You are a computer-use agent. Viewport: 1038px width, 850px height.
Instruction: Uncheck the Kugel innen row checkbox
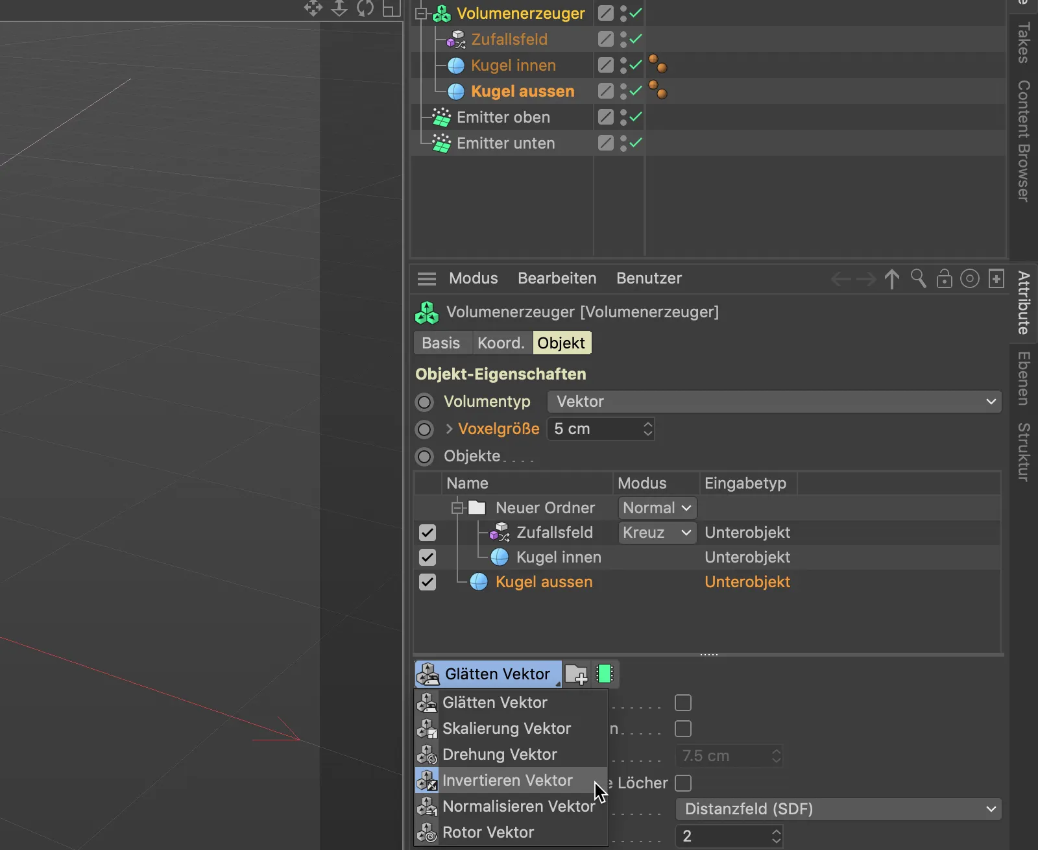point(428,557)
